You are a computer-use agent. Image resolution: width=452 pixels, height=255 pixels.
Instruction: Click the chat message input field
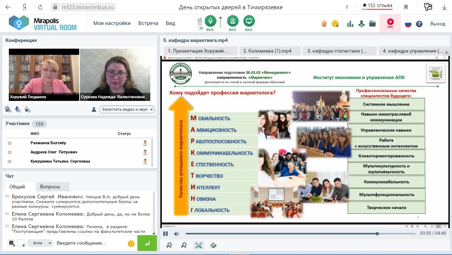[90, 243]
